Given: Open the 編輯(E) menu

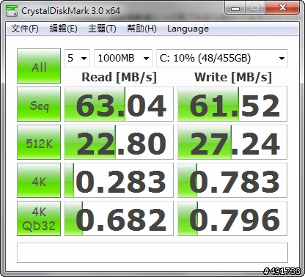Looking at the screenshot, I should click(63, 29).
